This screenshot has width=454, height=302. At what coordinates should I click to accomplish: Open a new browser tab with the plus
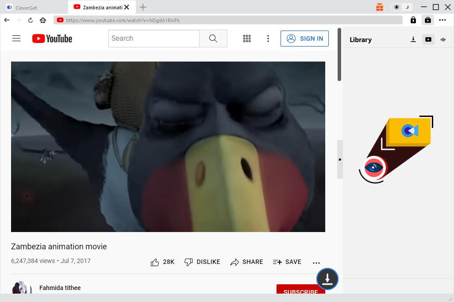click(x=143, y=7)
